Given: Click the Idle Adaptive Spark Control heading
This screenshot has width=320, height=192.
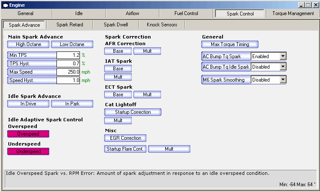Looking at the screenshot, I should (x=45, y=120).
